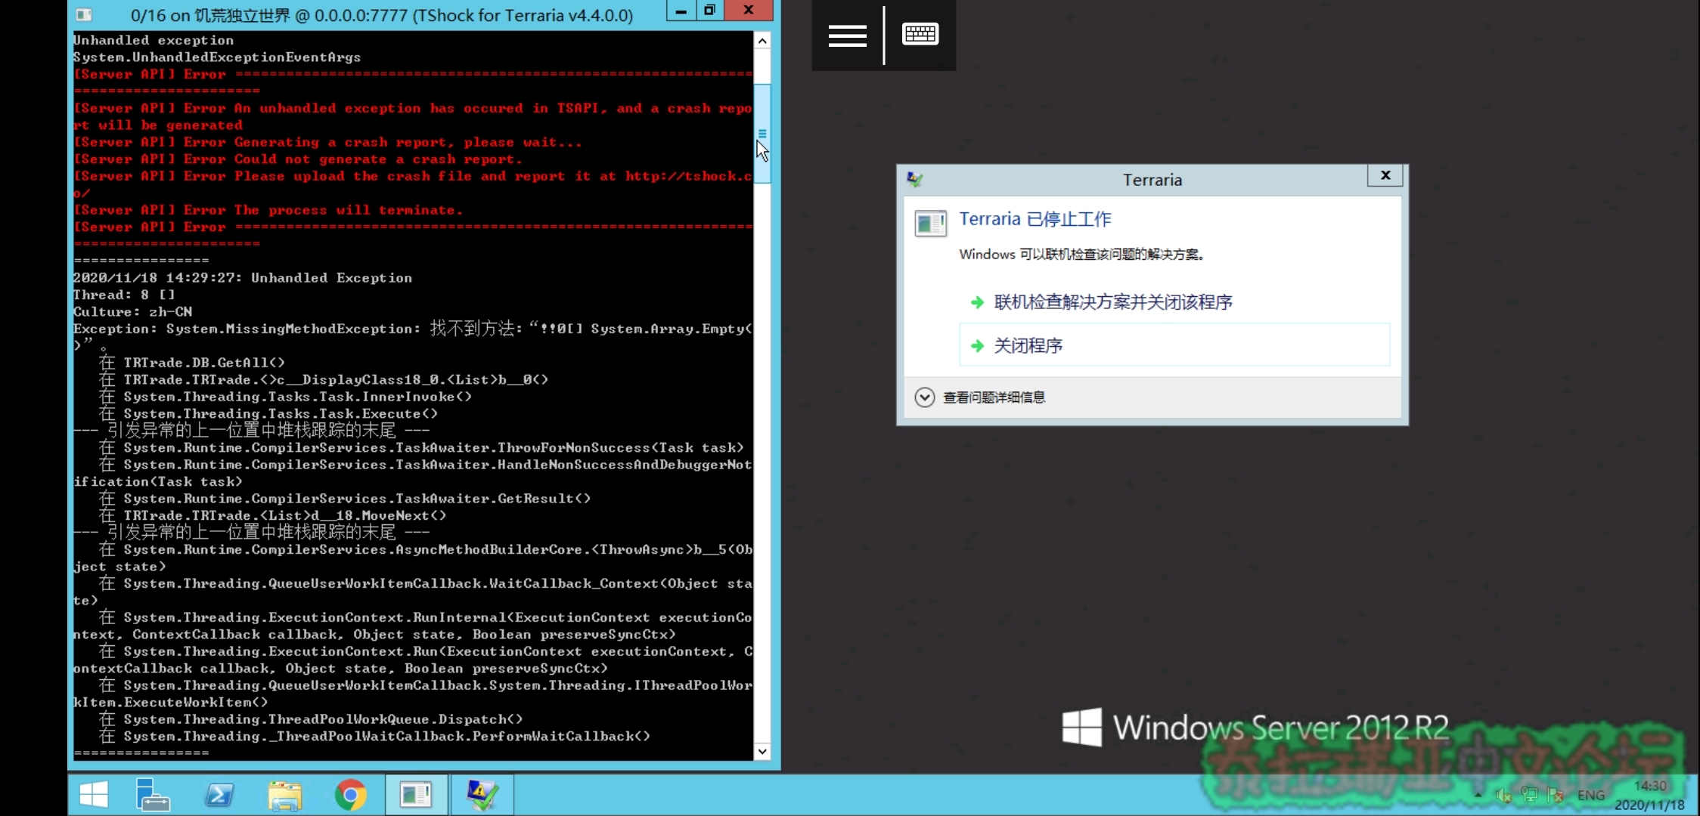Open the network status tray icon
The height and width of the screenshot is (816, 1700).
point(1529,795)
